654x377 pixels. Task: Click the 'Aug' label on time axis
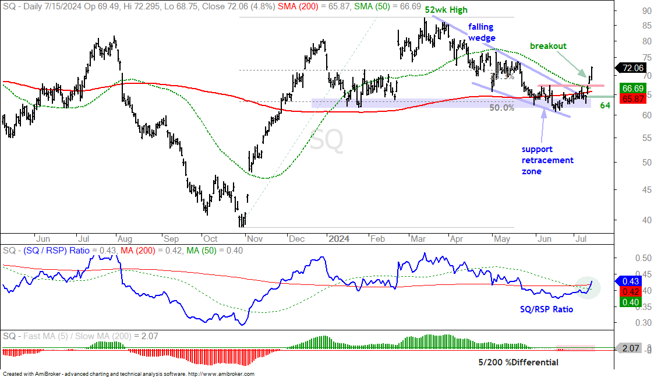tap(124, 239)
